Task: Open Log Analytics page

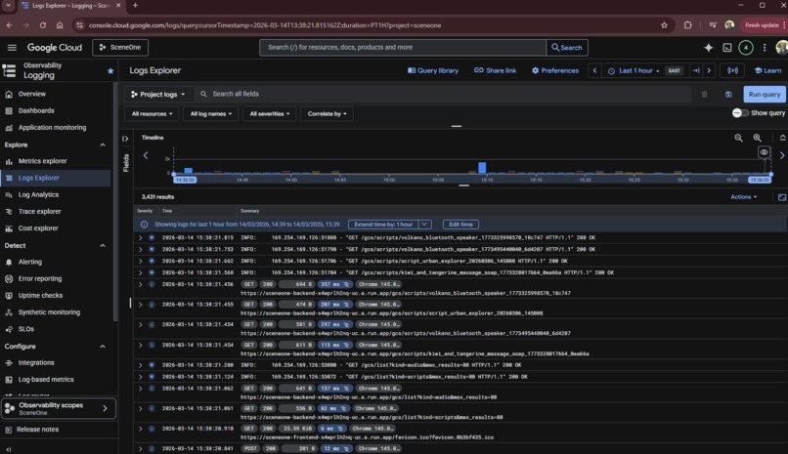Action: pyautogui.click(x=38, y=194)
